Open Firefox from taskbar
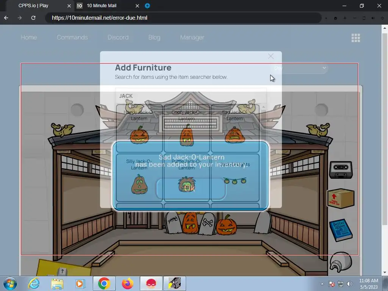Screen dimensions: 388x291 click(x=127, y=283)
